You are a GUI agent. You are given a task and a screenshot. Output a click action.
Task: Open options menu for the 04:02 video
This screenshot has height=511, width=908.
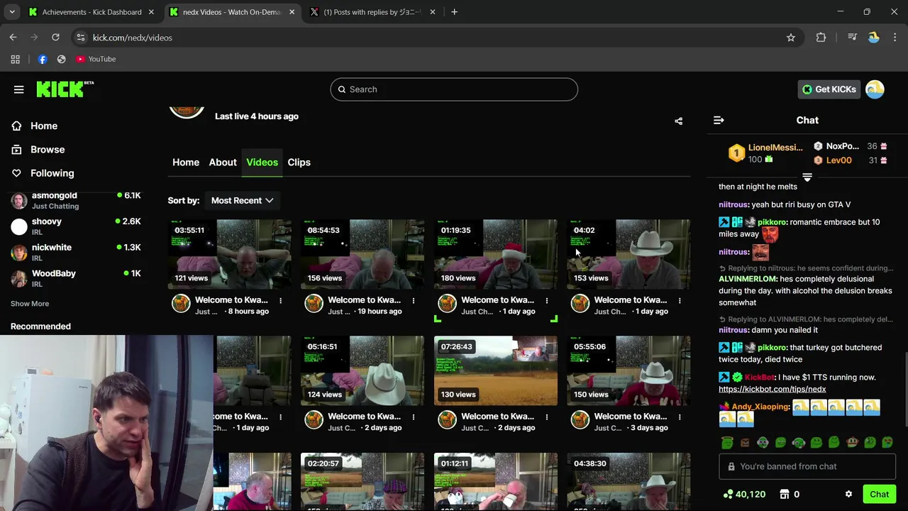tap(680, 301)
